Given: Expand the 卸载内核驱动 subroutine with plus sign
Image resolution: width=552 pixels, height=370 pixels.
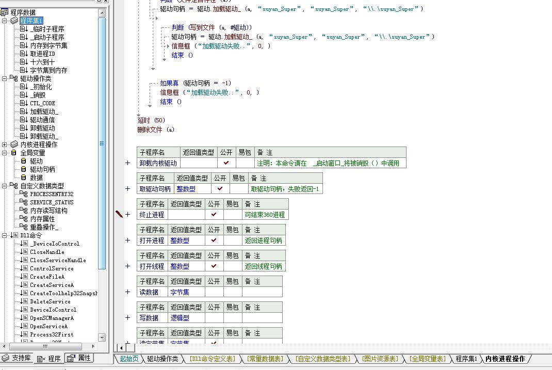Looking at the screenshot, I should (128, 163).
